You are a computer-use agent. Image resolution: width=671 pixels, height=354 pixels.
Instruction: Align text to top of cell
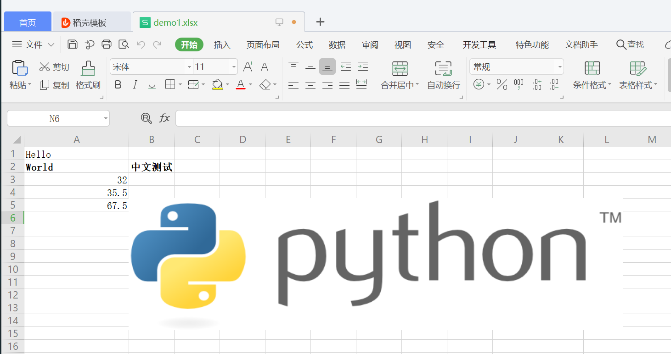293,67
